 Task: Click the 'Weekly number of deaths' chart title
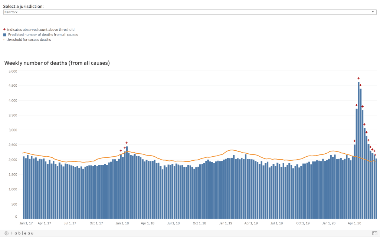(x=57, y=63)
